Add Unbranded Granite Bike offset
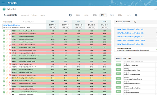The image size is (157, 95). [x=118, y=83]
